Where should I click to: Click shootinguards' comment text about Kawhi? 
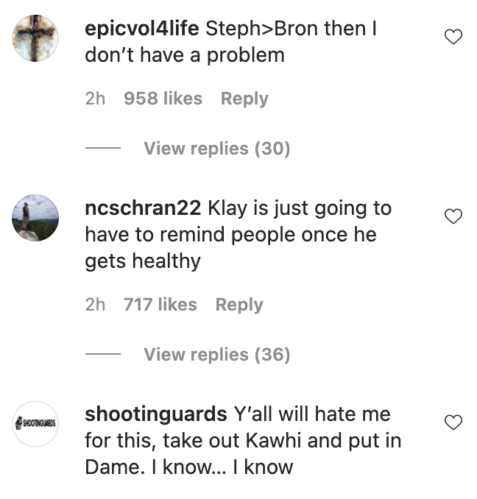point(243,442)
